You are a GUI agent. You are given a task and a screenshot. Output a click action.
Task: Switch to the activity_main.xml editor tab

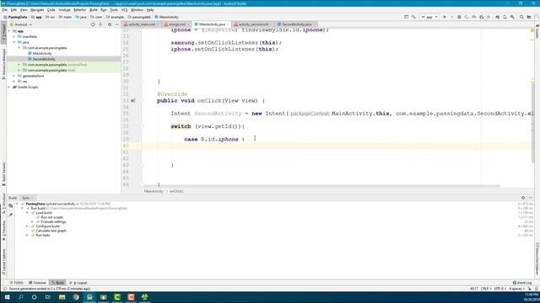pos(141,24)
